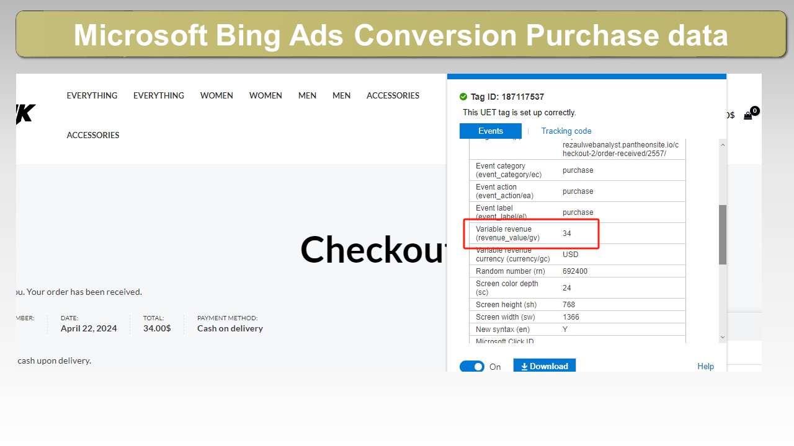Click the green Tag ID status checkmark
This screenshot has height=446, width=794.
463,97
